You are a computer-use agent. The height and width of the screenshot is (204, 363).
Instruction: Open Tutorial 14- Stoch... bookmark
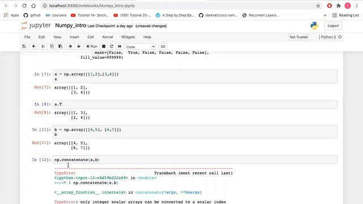pos(90,15)
